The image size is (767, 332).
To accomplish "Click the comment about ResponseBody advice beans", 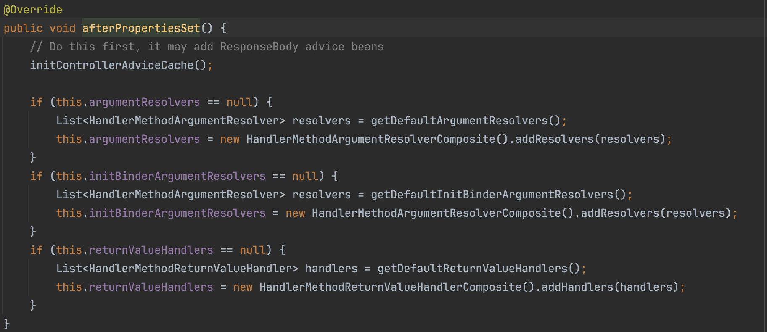I will 206,47.
